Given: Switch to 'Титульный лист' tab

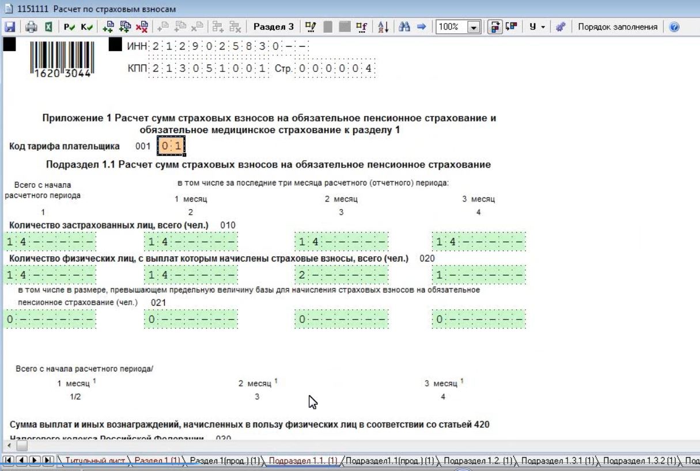Looking at the screenshot, I should pyautogui.click(x=95, y=461).
